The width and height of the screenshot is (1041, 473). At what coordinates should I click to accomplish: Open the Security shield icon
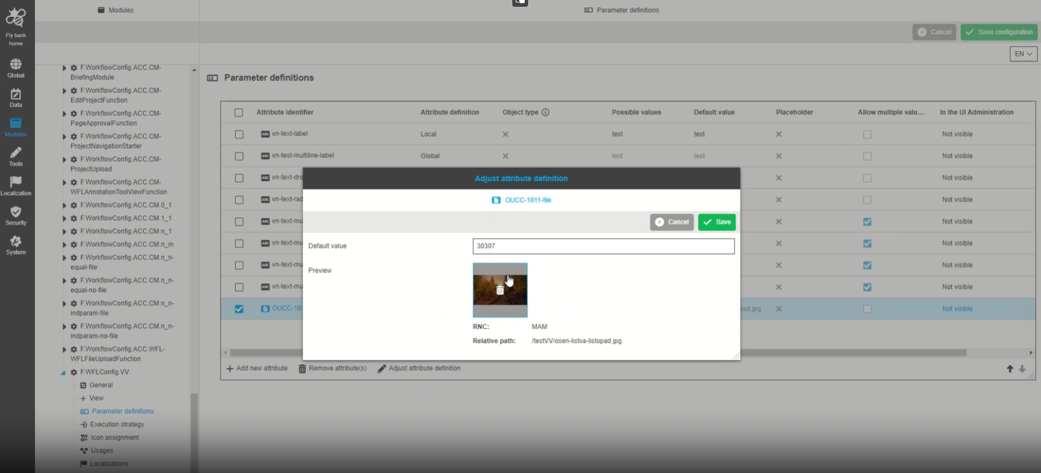tap(16, 212)
